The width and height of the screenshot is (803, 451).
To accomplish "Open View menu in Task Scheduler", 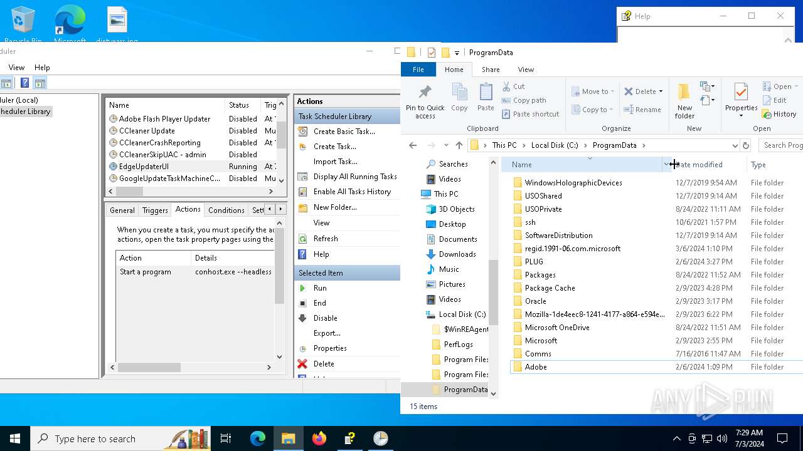I will tap(16, 68).
